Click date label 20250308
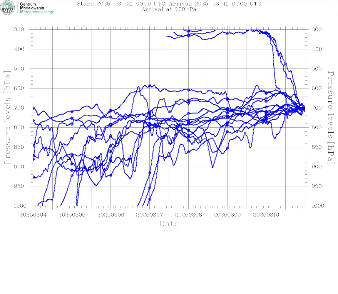This screenshot has height=294, width=338. (188, 215)
